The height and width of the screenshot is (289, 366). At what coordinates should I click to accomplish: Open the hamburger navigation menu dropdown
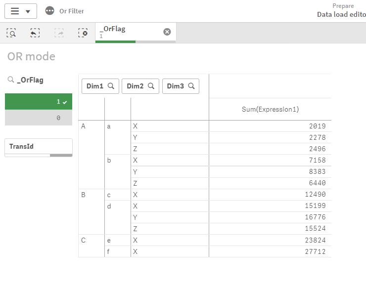20,11
